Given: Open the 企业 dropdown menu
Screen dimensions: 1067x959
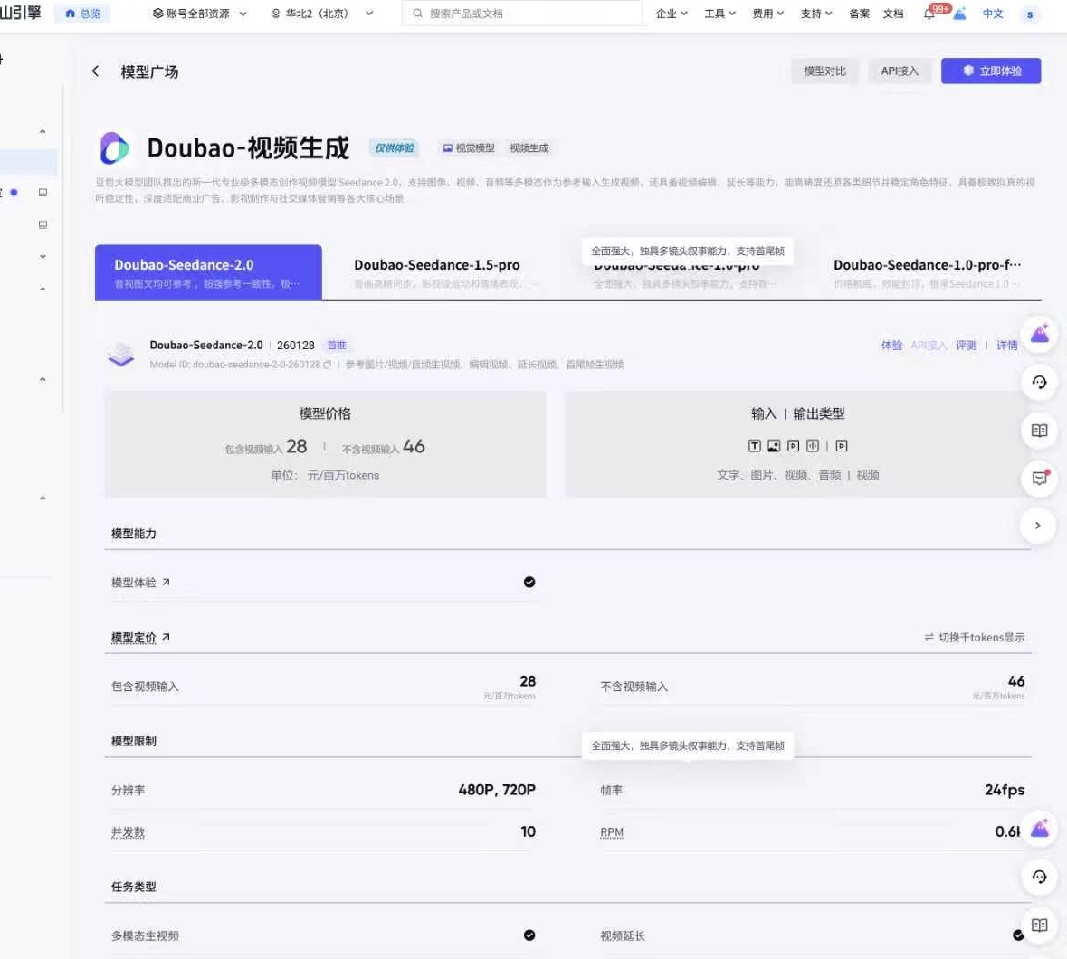Looking at the screenshot, I should pos(672,14).
